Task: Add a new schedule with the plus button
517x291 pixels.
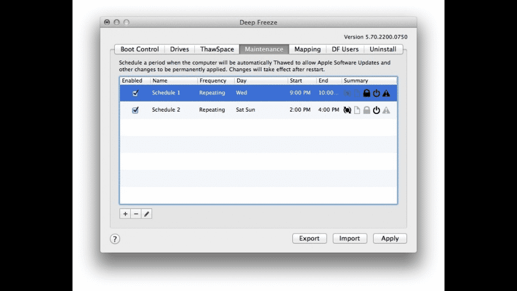Action: click(x=125, y=214)
